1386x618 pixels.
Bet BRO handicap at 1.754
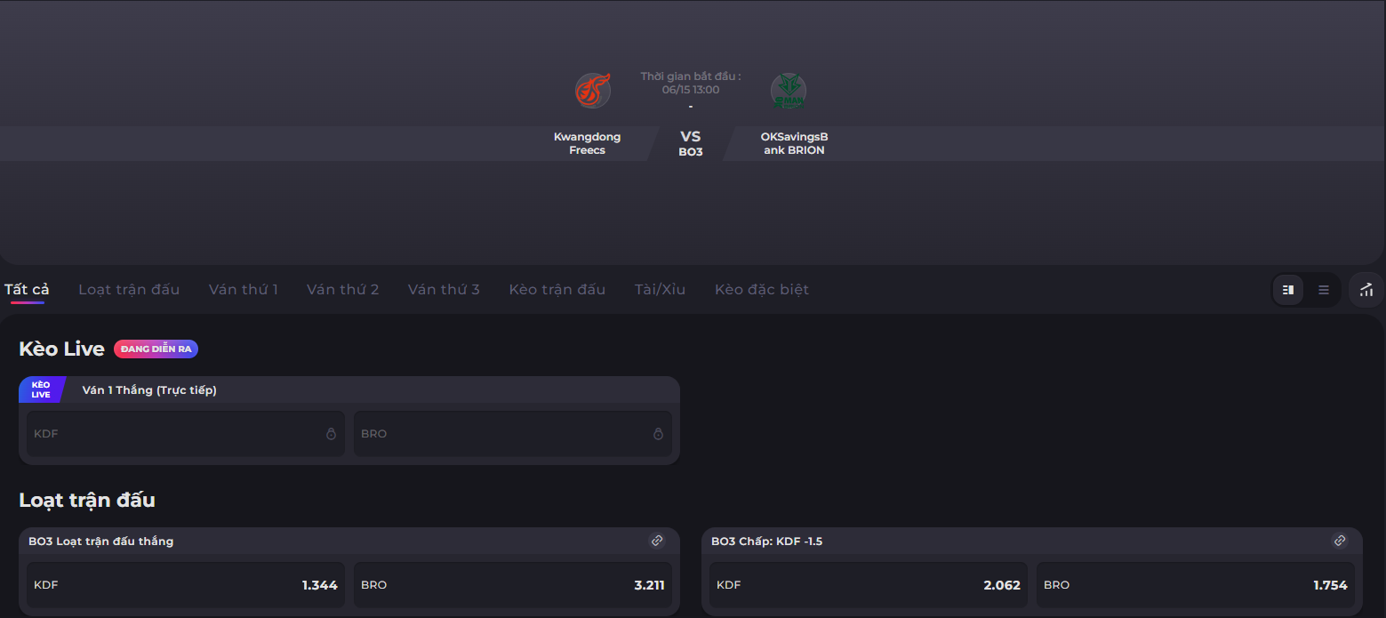(x=1196, y=585)
